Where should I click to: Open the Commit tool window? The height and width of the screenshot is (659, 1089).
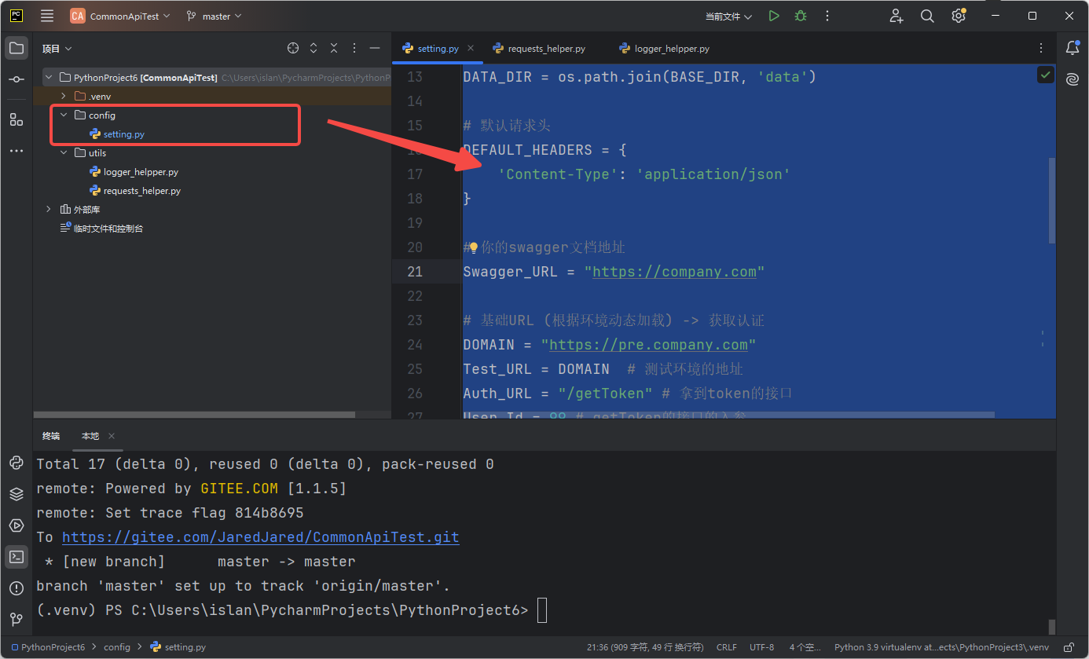point(16,79)
